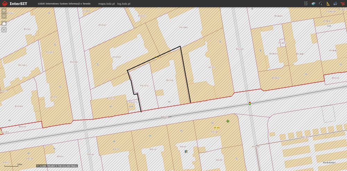The width and height of the screenshot is (347, 171).
Task: Click parcel label P9-326/1
Action: point(50,52)
